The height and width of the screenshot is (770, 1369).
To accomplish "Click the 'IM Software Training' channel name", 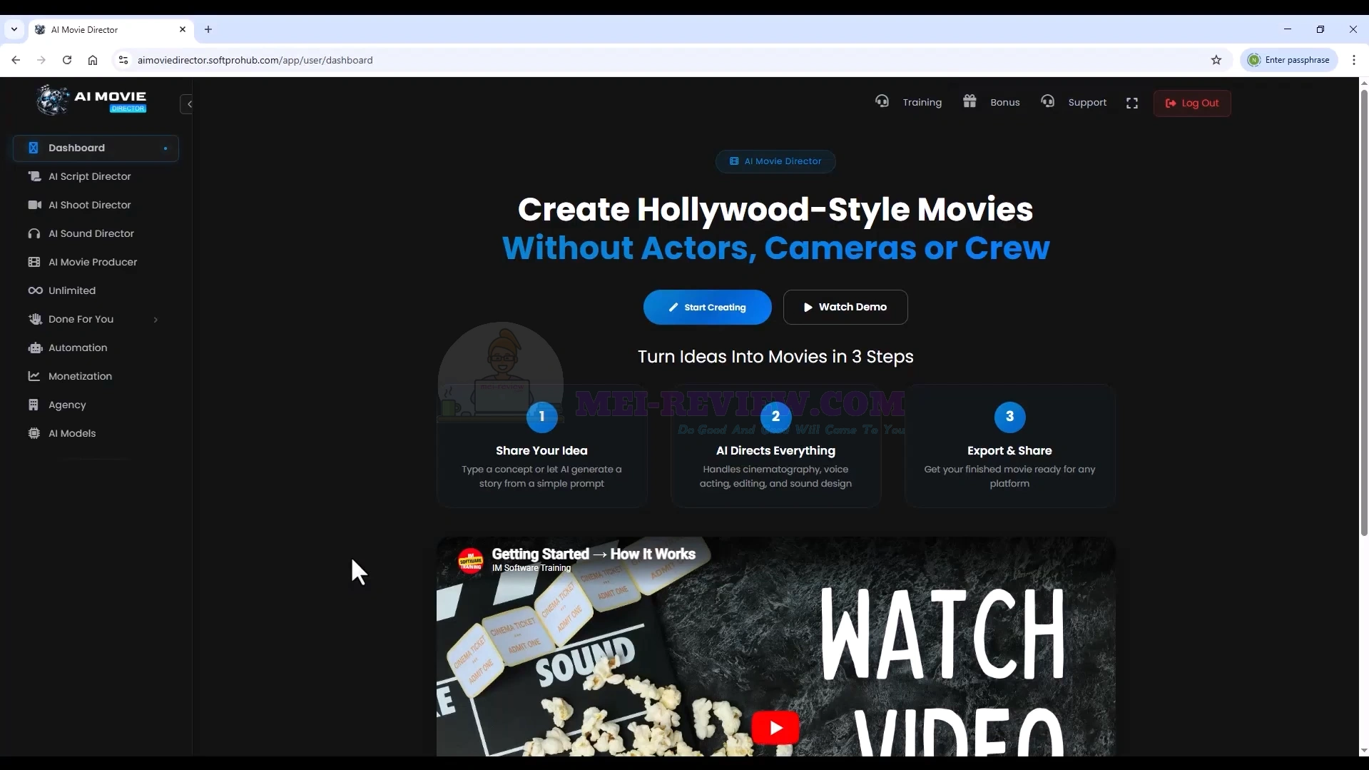I will [531, 568].
